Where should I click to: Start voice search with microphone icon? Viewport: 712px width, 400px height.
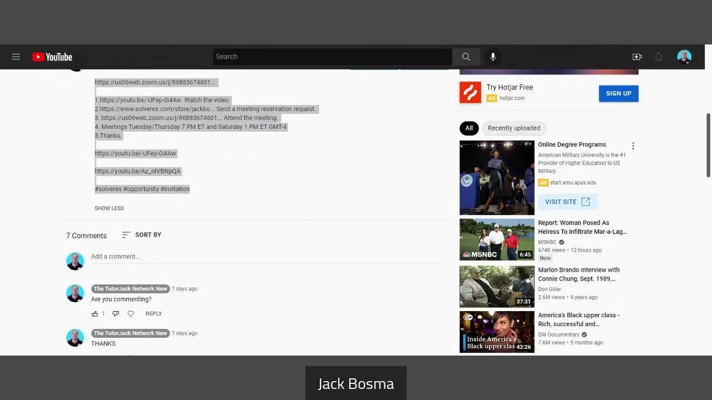(x=493, y=57)
